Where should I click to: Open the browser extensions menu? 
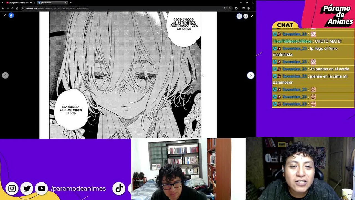click(236, 8)
